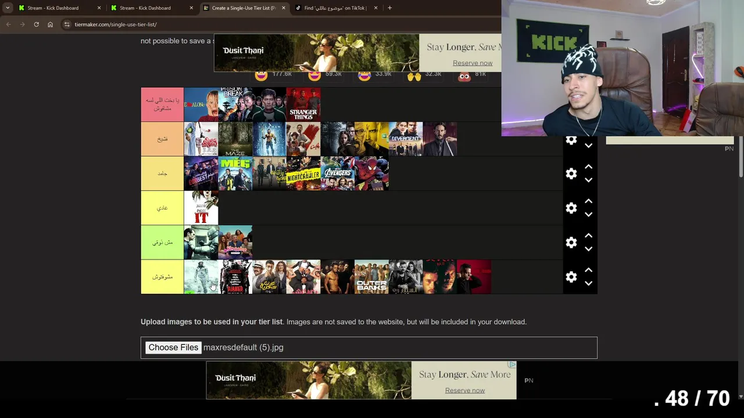Click the poop emoji with 81k
The width and height of the screenshot is (744, 418).
[464, 76]
